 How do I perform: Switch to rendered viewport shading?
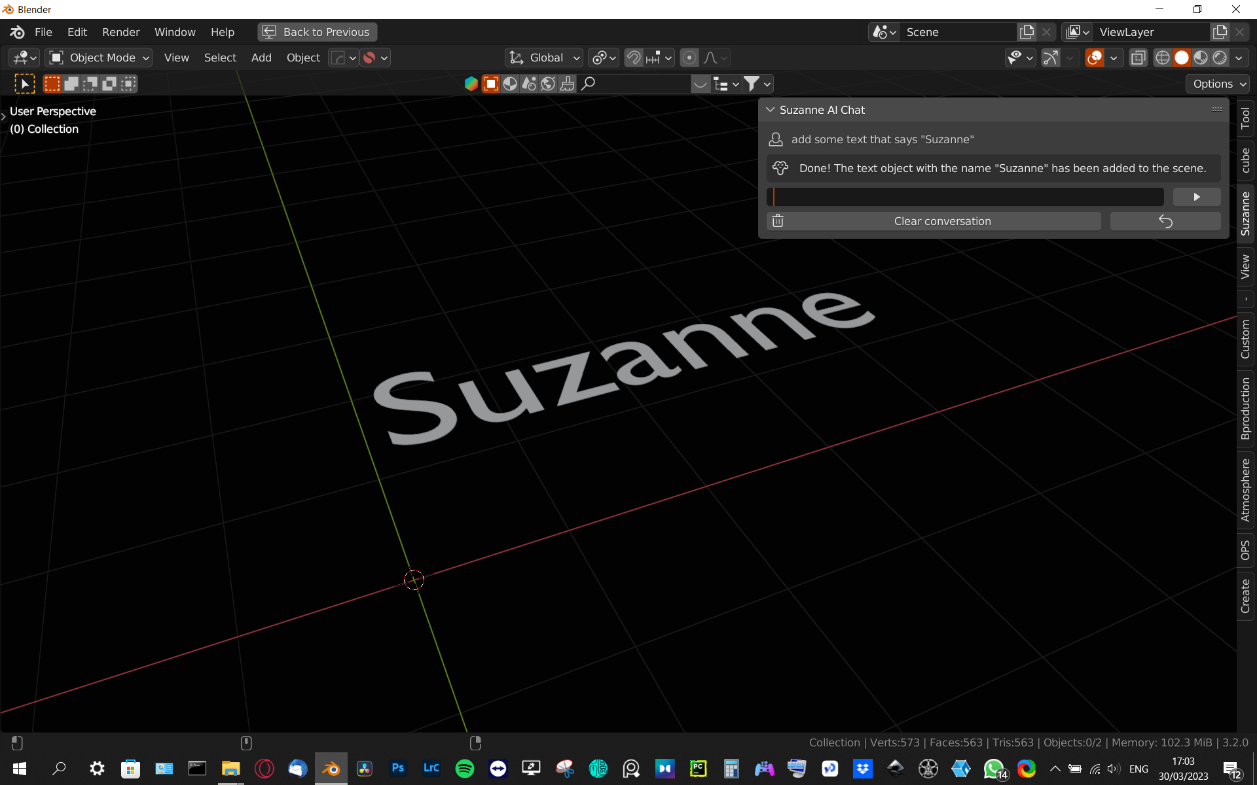tap(1220, 58)
